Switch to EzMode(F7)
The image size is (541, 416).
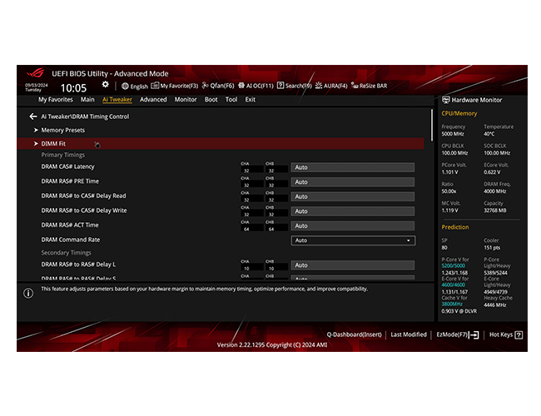tap(458, 334)
